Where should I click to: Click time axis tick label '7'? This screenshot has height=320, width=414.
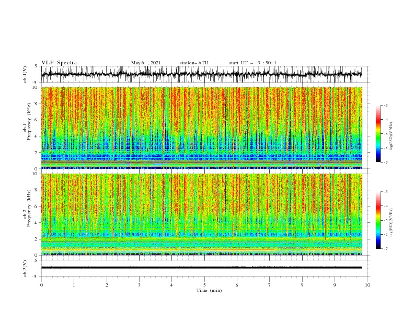point(270,285)
